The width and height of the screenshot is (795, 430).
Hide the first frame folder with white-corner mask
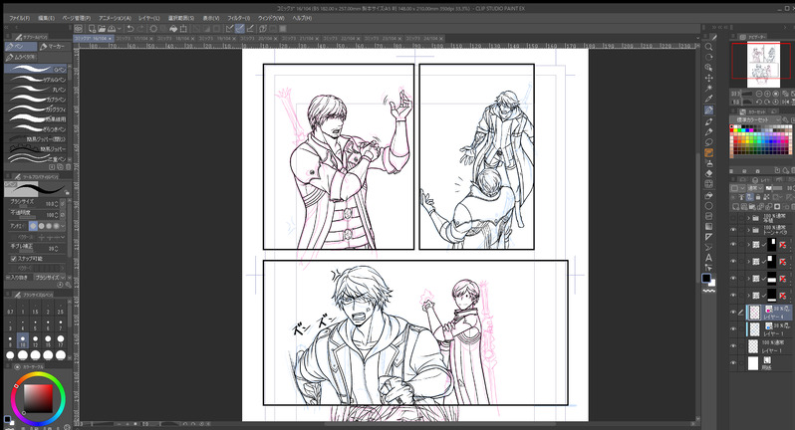point(733,244)
